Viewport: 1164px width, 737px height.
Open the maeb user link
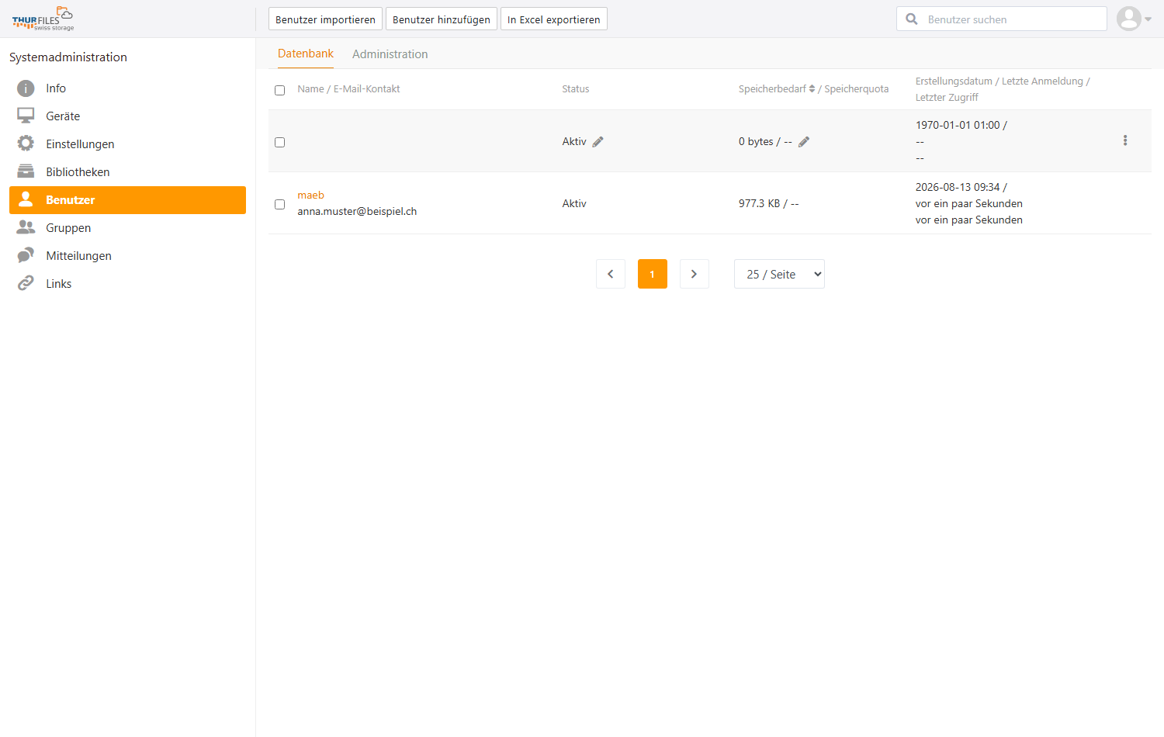310,195
